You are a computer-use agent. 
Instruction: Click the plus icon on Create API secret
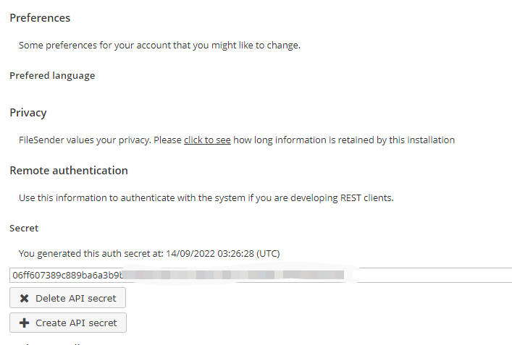24,323
